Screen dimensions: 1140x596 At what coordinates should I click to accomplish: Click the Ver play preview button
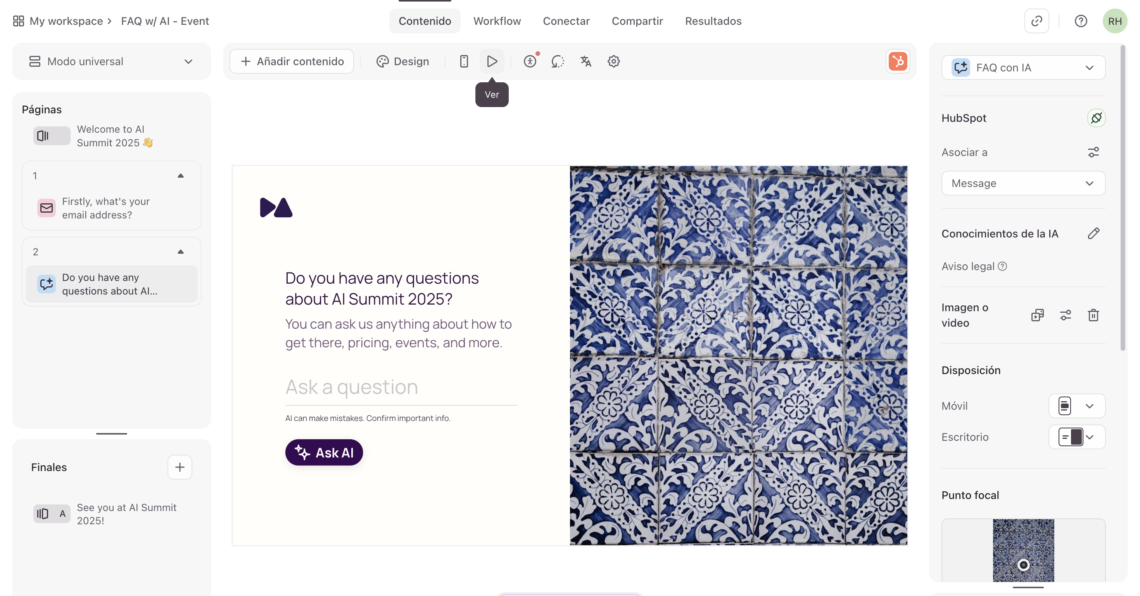click(x=492, y=61)
